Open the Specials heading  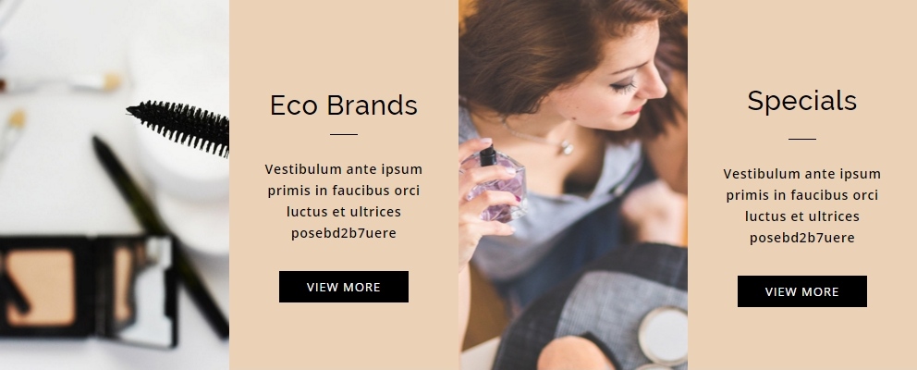pos(801,101)
